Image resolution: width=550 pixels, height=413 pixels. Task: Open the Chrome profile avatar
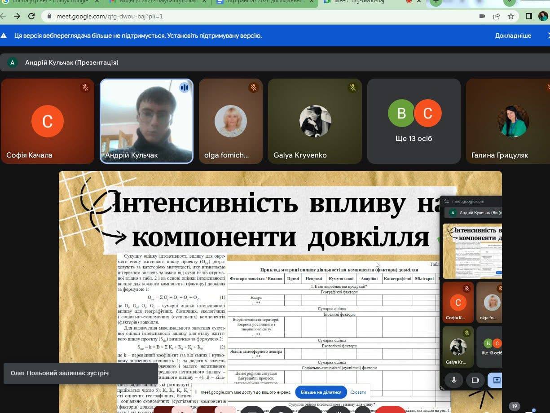(543, 16)
